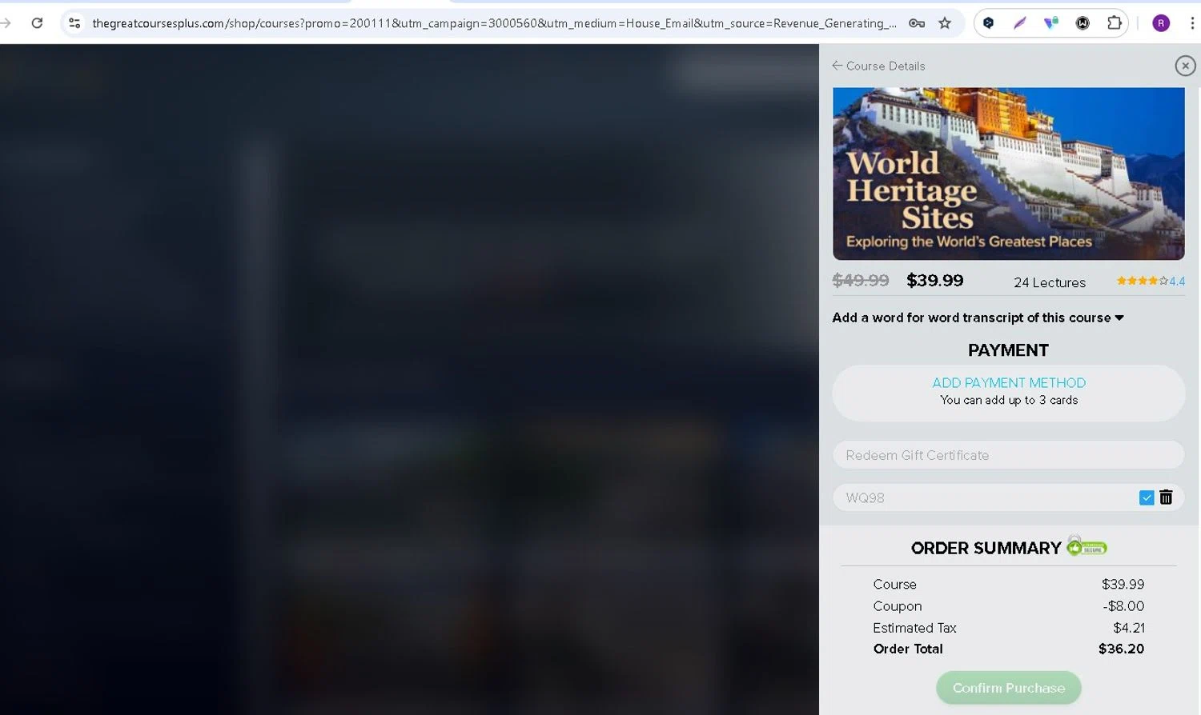Click the Redeem Gift Certificate field
The image size is (1201, 715).
pyautogui.click(x=1008, y=455)
